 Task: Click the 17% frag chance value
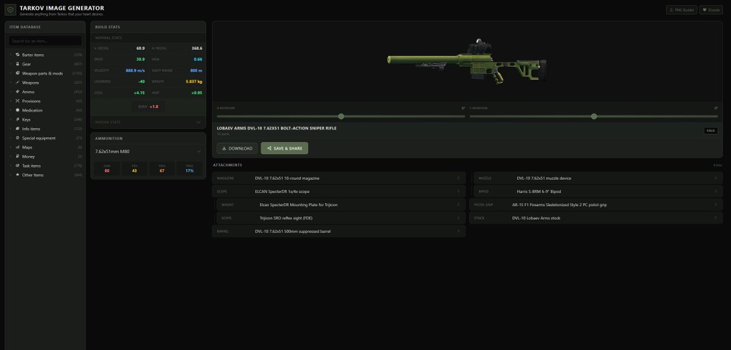(189, 171)
